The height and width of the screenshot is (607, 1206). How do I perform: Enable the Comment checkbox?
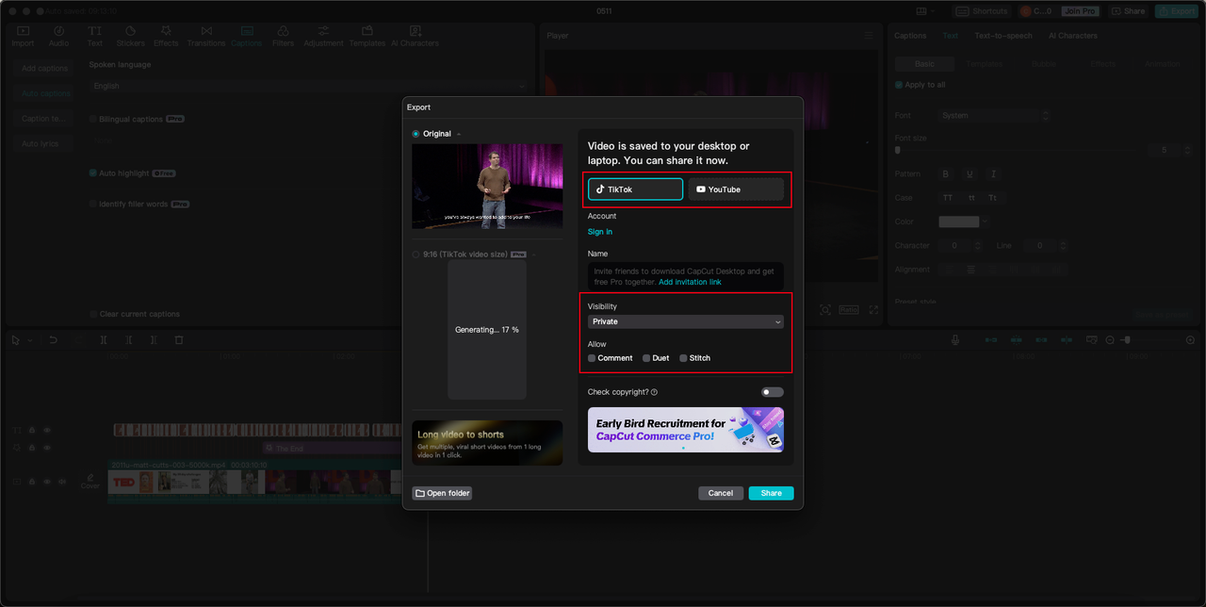(592, 358)
